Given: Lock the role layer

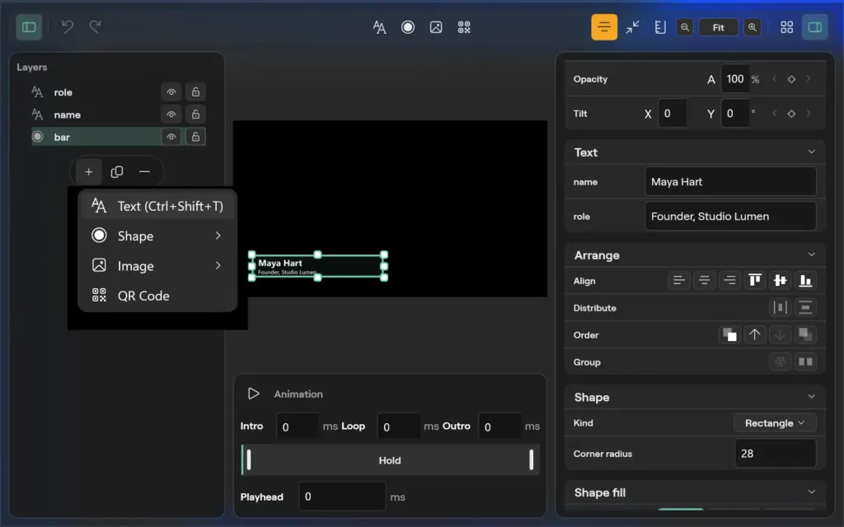Looking at the screenshot, I should click(x=196, y=92).
